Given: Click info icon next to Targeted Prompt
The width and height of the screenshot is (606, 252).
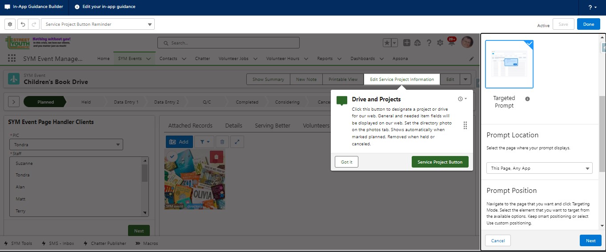Looking at the screenshot, I should (527, 99).
